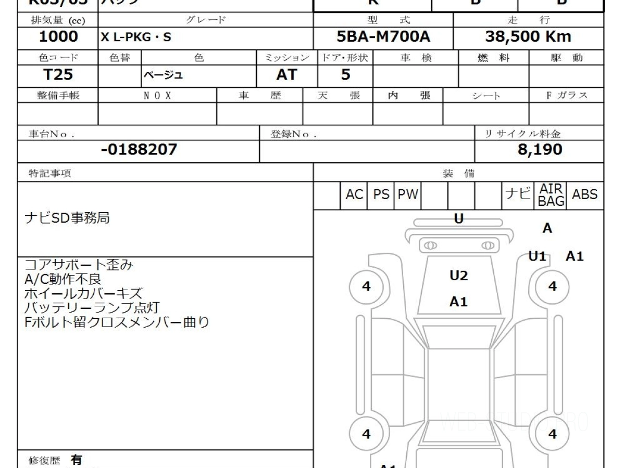Click the rear-right wheel marked 4
Viewport: 625px width, 468px height.
tap(552, 434)
